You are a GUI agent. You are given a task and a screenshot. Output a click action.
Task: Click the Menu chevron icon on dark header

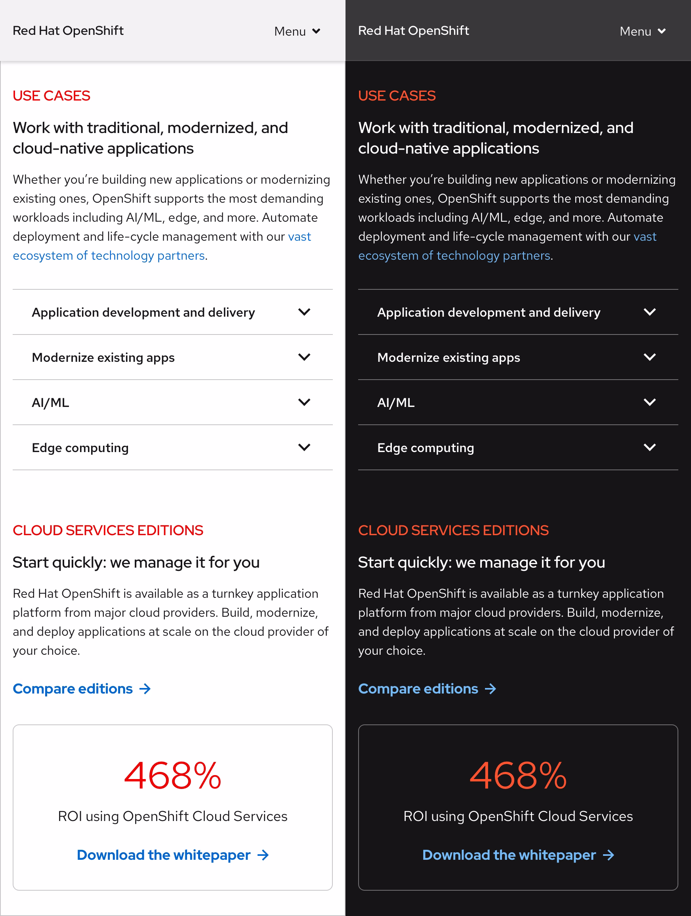[x=662, y=31]
